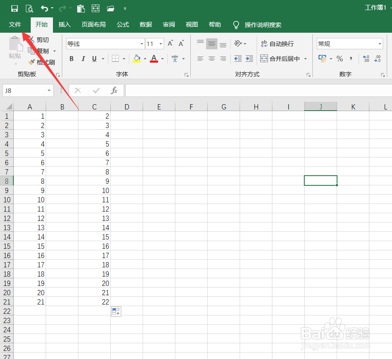Screen dimensions: 392x359
Task: Switch to the 数据 (Data) tab
Action: [146, 25]
